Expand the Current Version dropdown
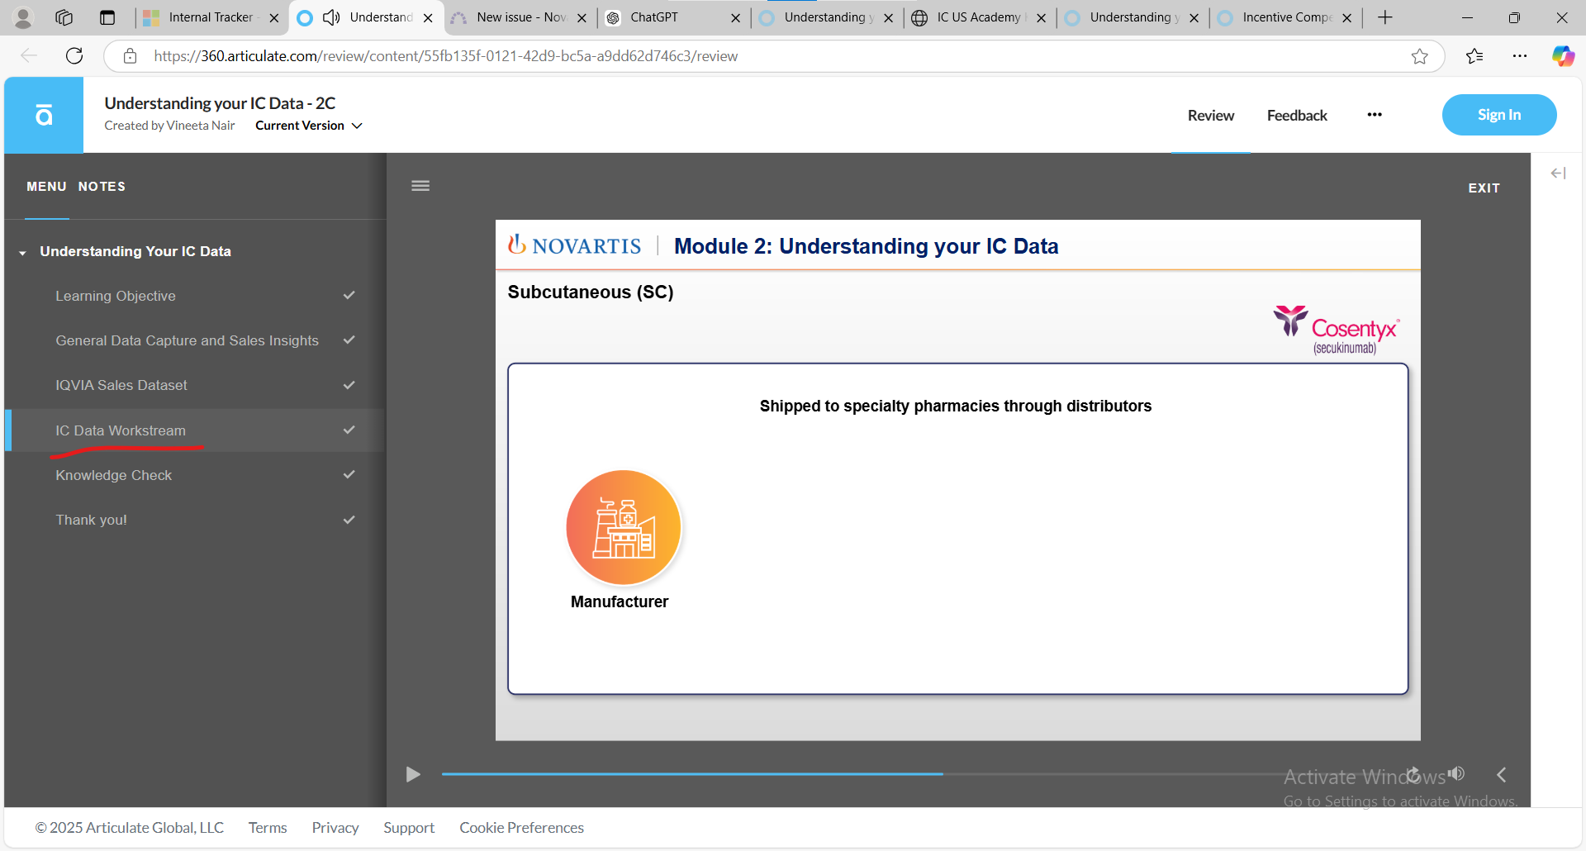 pyautogui.click(x=309, y=126)
